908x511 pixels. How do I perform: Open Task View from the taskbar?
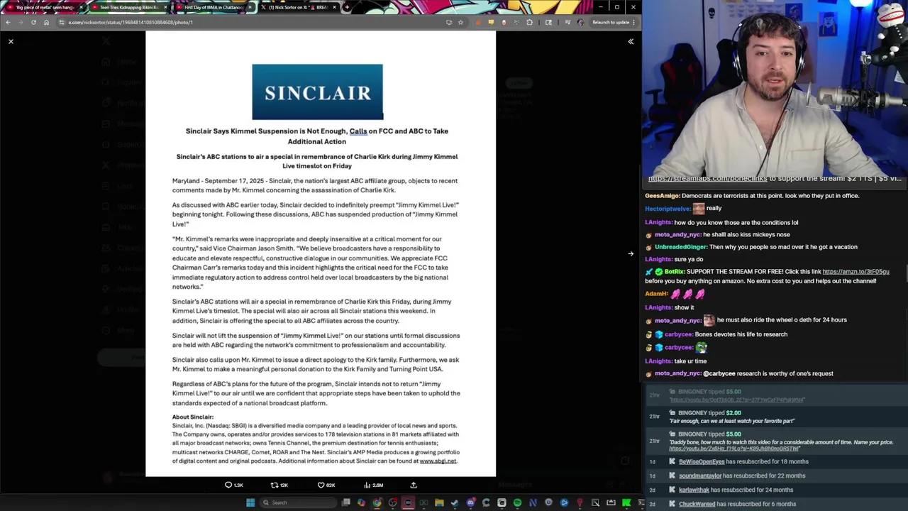point(345,502)
